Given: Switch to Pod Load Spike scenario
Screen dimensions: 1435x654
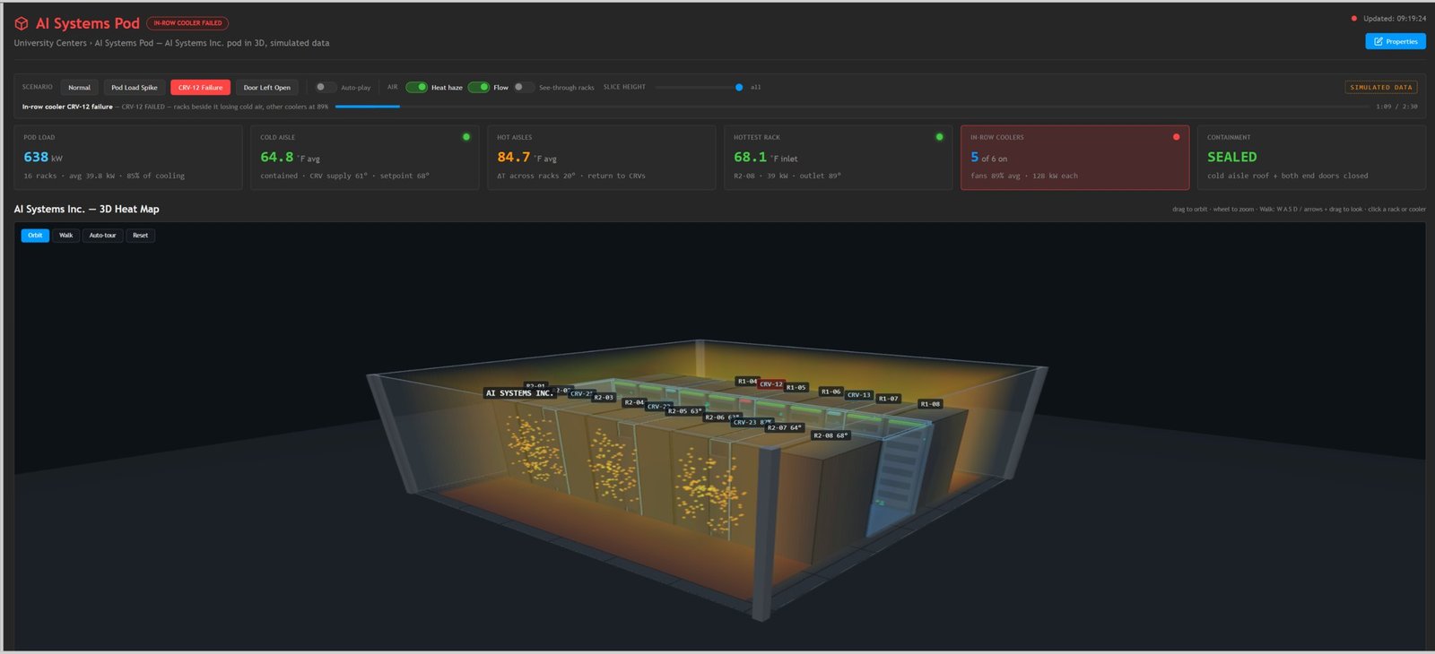Looking at the screenshot, I should [x=134, y=87].
